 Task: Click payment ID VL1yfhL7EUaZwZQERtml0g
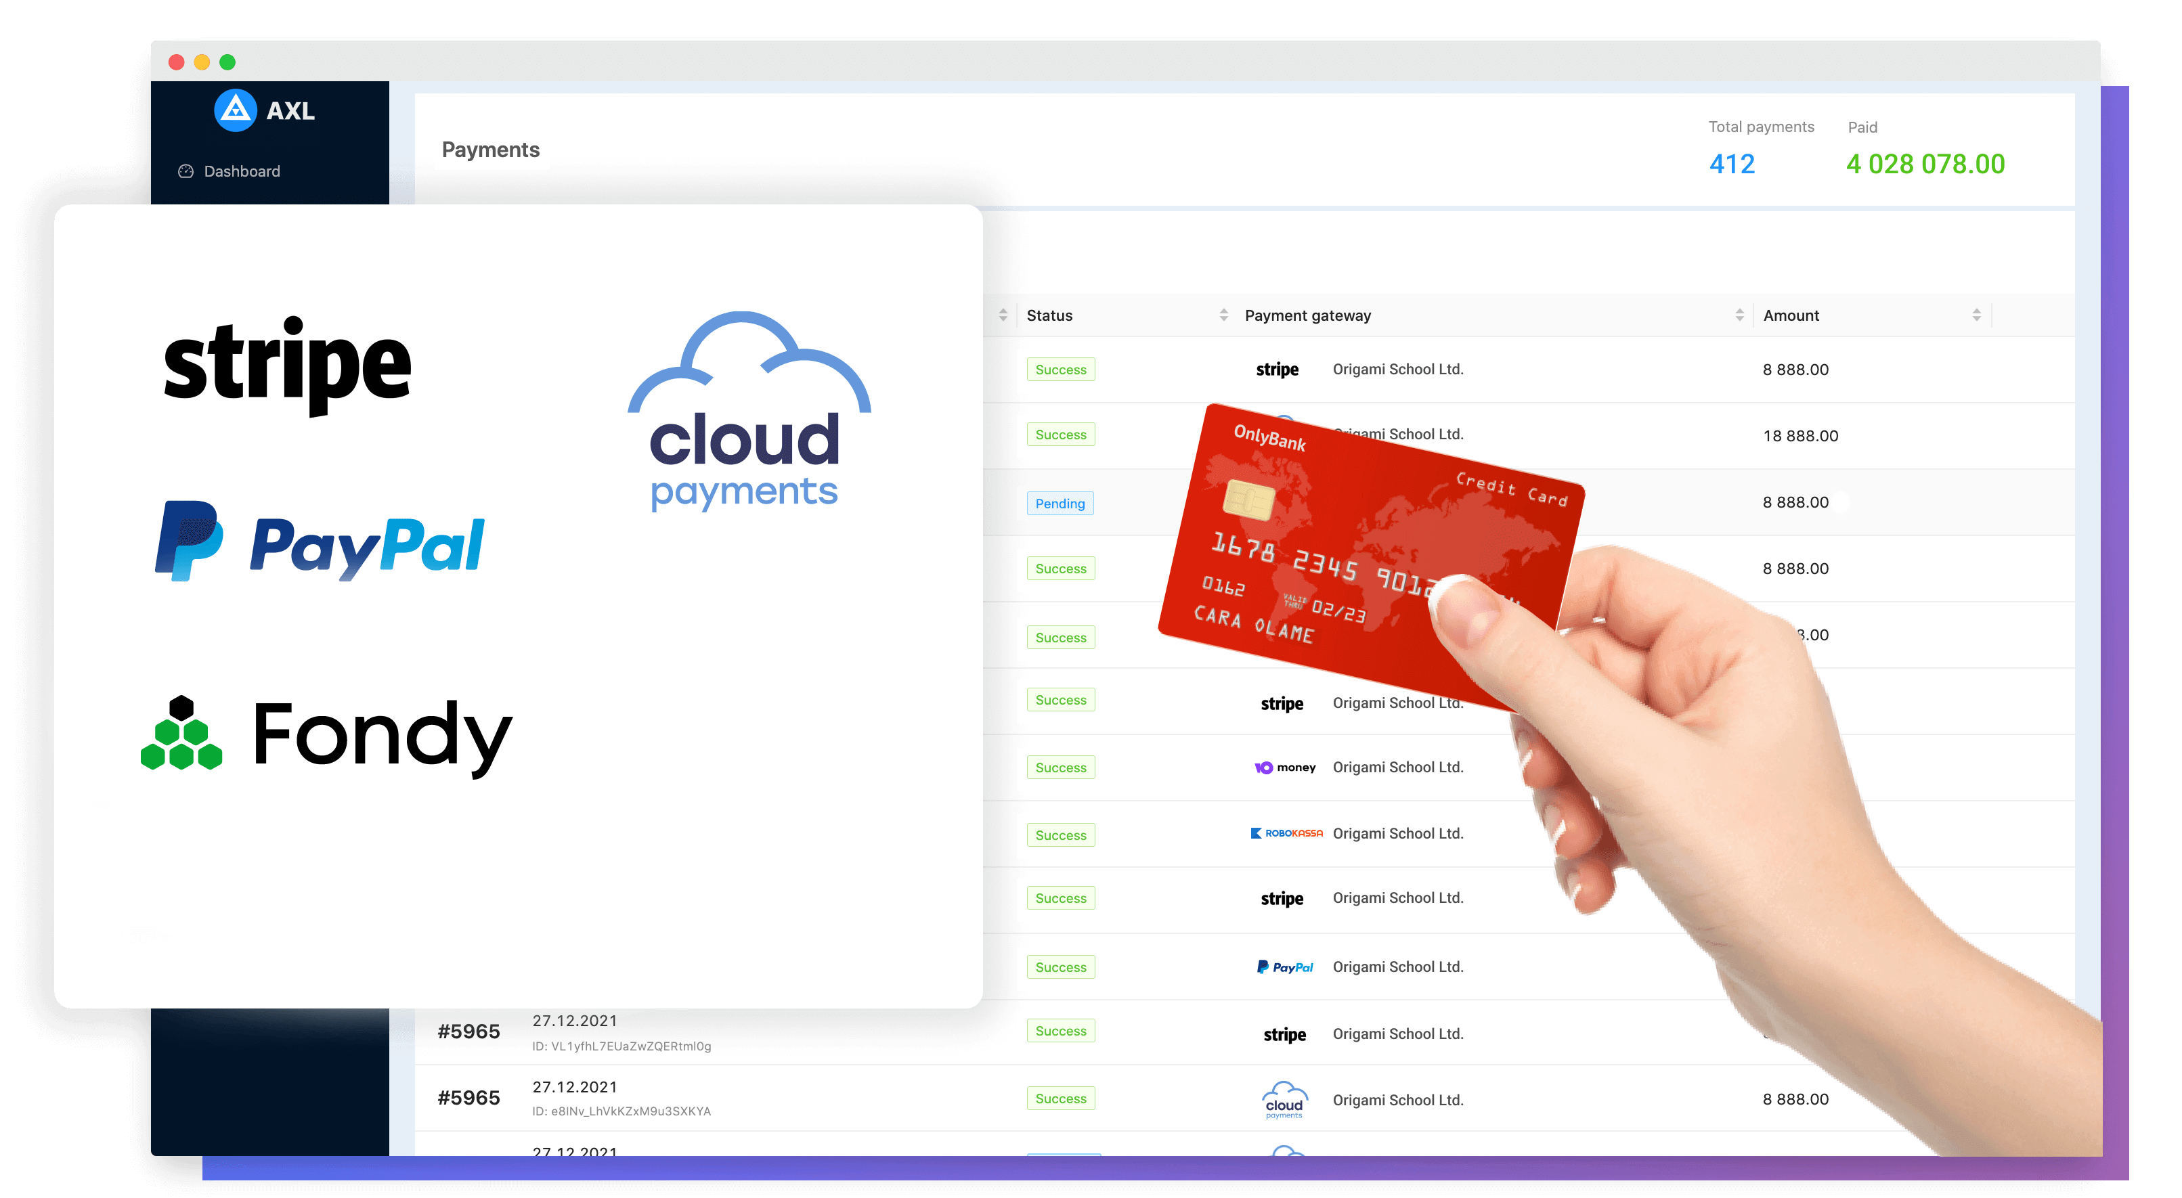click(621, 1046)
